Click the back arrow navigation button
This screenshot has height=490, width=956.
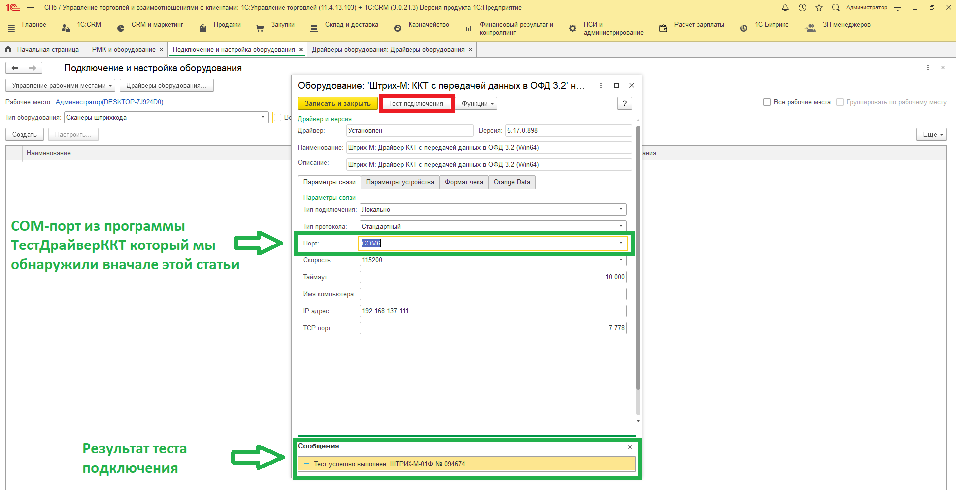click(15, 68)
